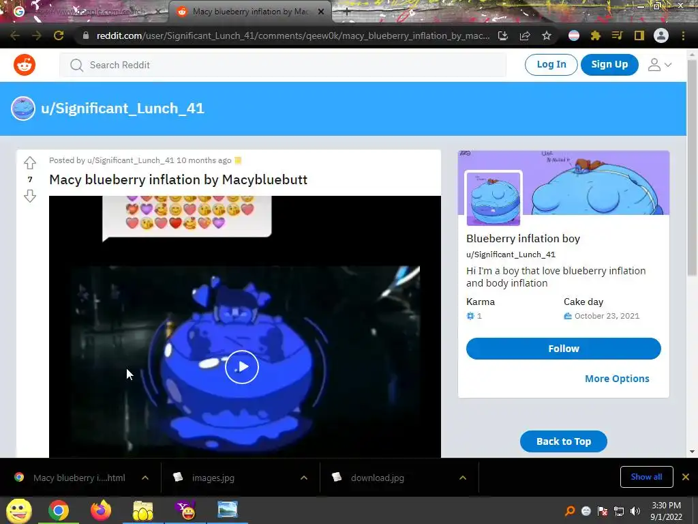Click the Back to Top button
This screenshot has width=698, height=524.
click(564, 441)
